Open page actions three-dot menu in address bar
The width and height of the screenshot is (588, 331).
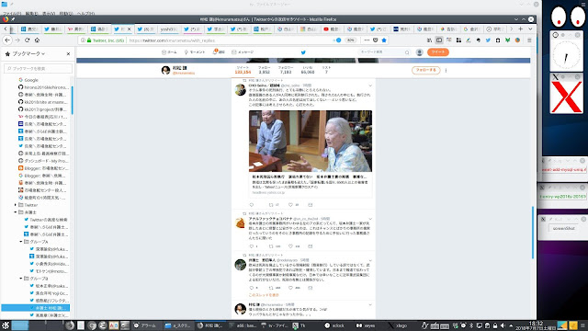[x=367, y=40]
